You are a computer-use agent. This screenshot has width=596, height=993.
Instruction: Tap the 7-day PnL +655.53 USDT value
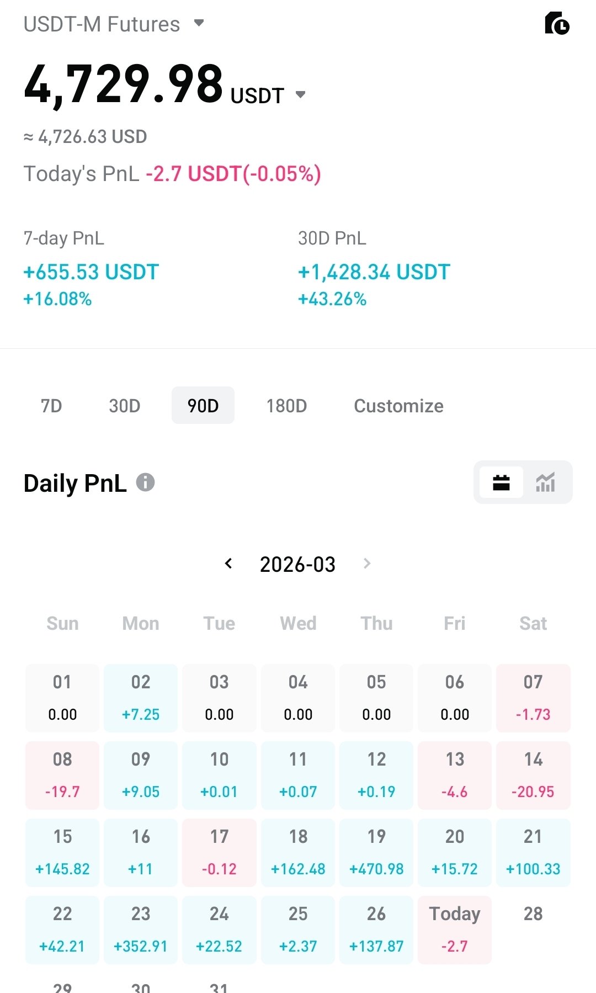[x=91, y=272]
